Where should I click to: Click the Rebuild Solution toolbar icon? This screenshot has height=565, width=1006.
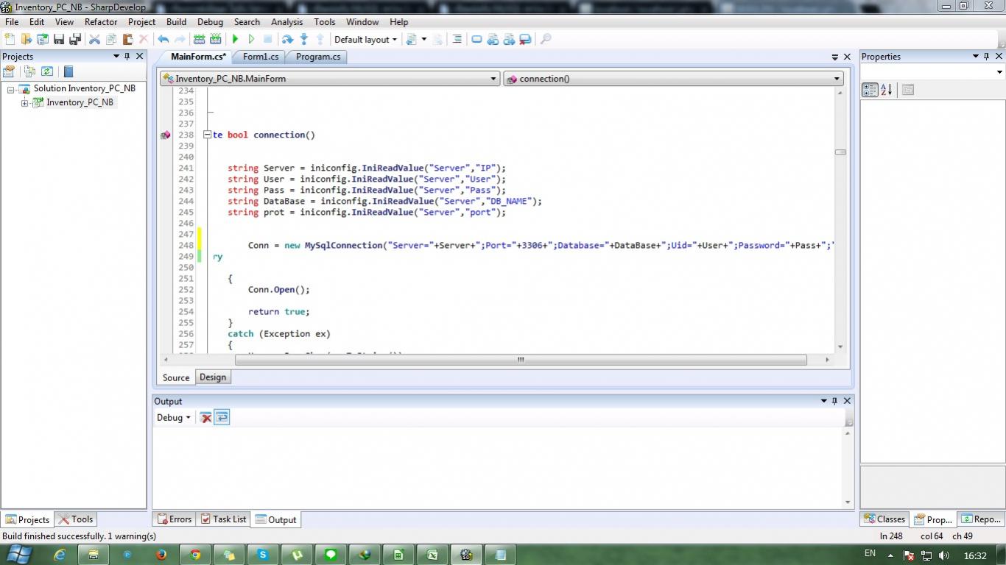[215, 39]
